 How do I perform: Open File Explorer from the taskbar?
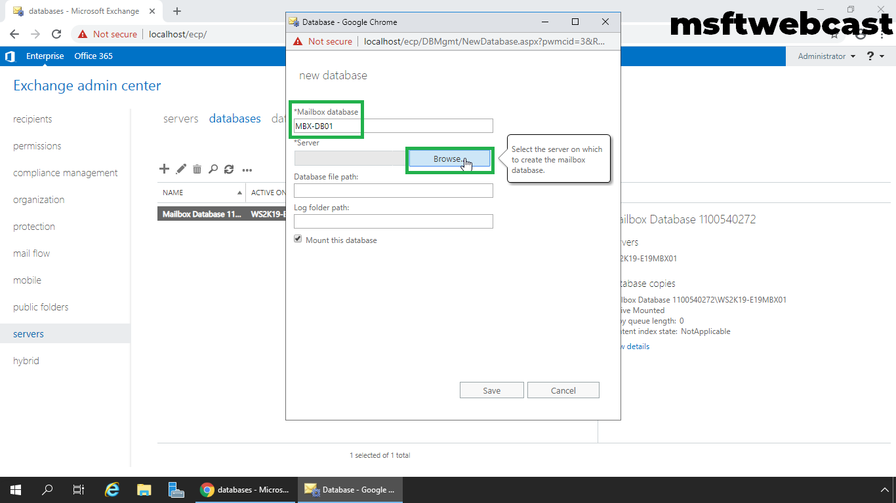click(144, 489)
